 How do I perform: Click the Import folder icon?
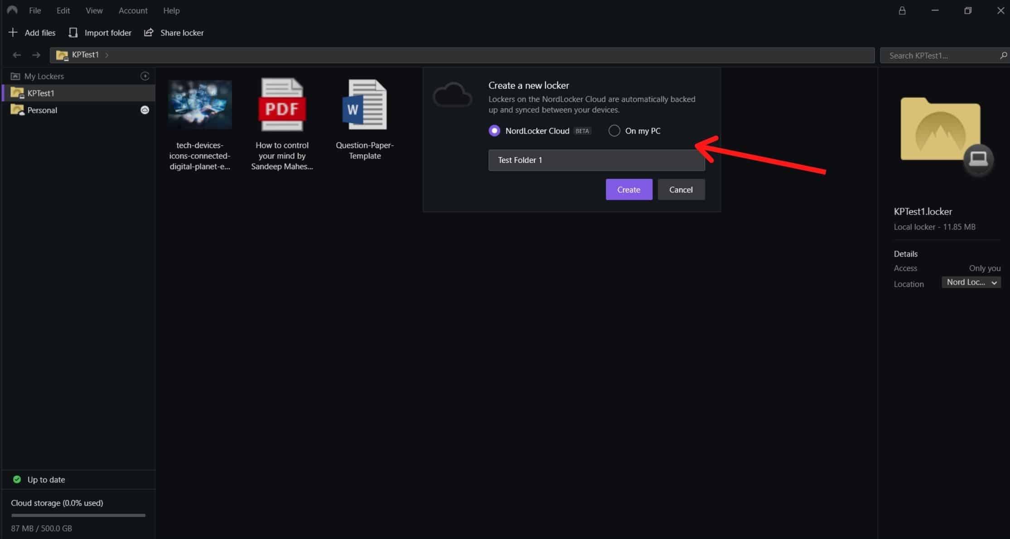pyautogui.click(x=73, y=33)
